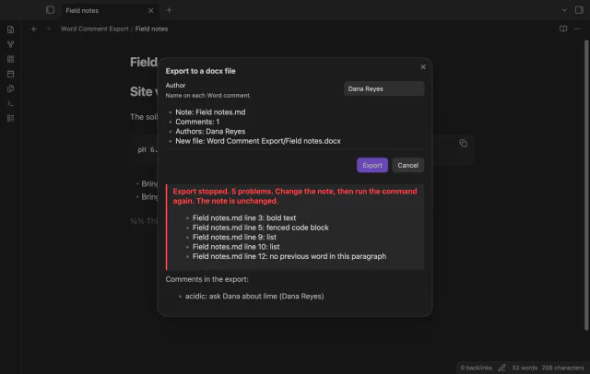
Task: Click the Field notes breadcrumb title
Action: coord(151,29)
